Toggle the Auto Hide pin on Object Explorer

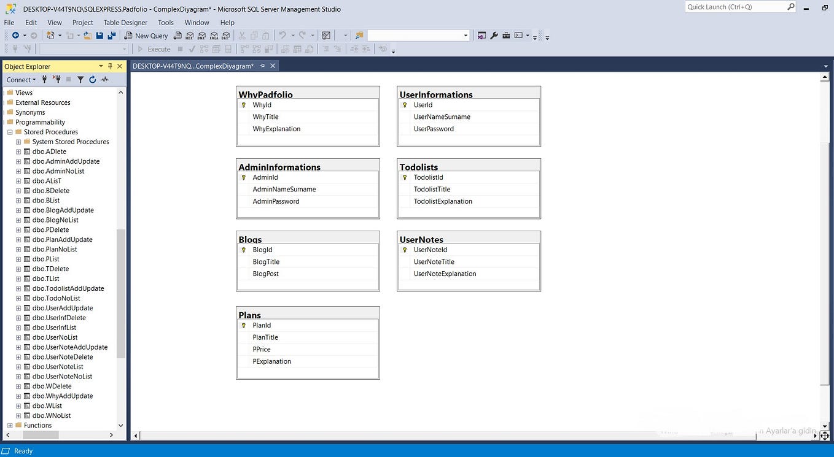[109, 66]
